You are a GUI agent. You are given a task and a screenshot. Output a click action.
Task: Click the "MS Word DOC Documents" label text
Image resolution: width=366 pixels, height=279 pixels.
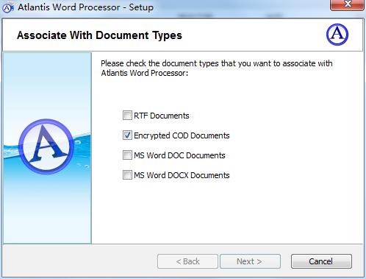[x=179, y=155]
